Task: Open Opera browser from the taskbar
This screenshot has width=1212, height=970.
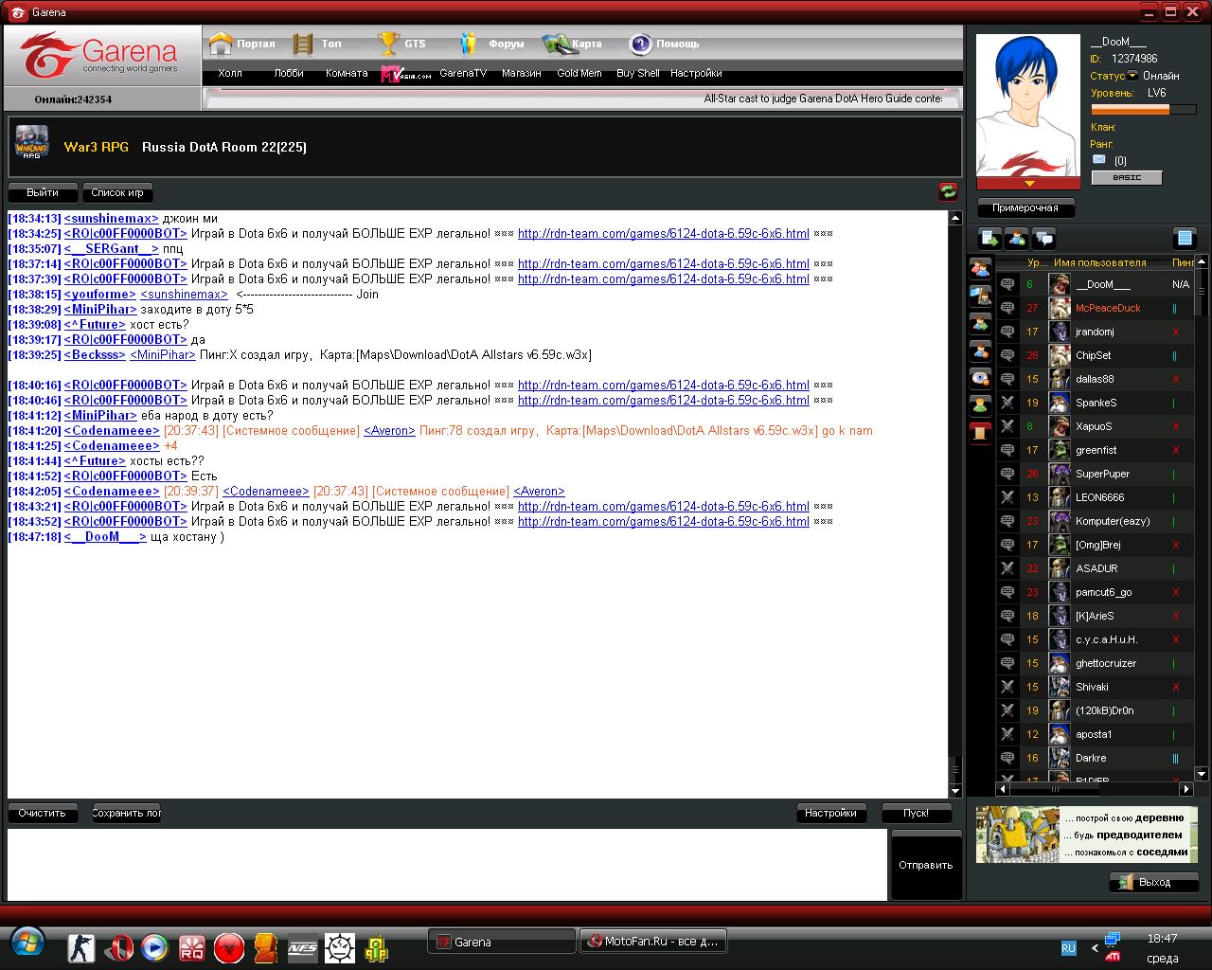Action: (118, 947)
